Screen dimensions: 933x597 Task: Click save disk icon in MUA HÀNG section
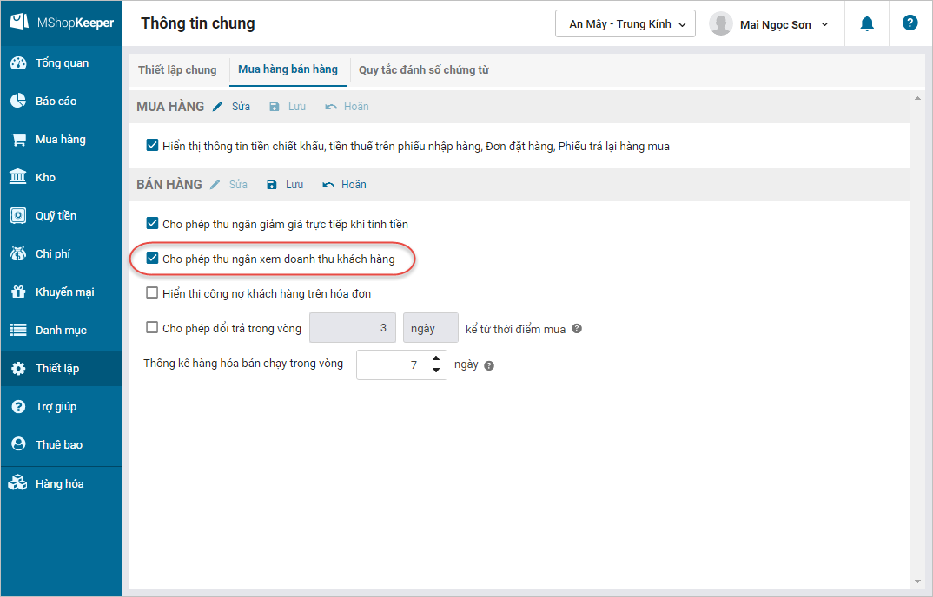click(275, 107)
